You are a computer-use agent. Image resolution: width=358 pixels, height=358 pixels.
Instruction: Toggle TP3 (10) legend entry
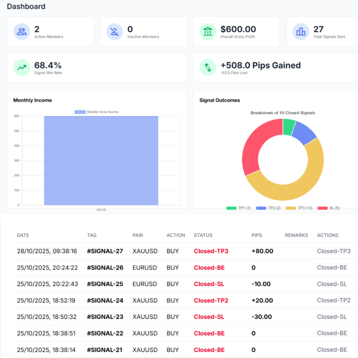tap(299, 208)
